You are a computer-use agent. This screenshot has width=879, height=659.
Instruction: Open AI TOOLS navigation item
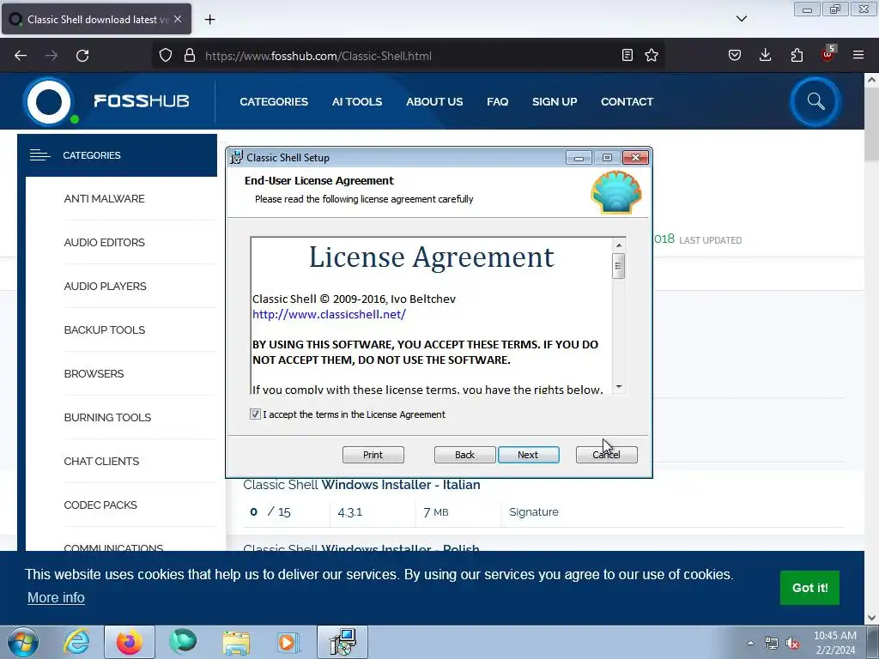(357, 101)
